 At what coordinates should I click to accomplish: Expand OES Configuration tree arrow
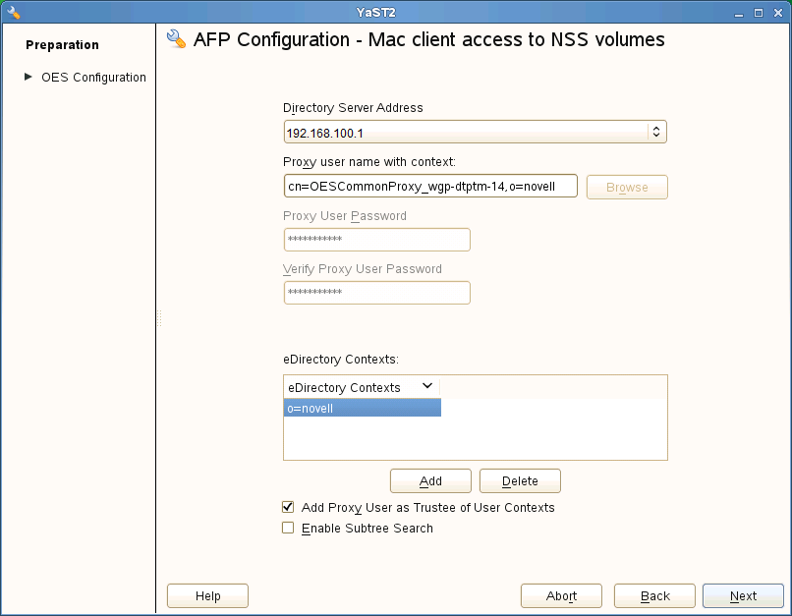tap(28, 77)
